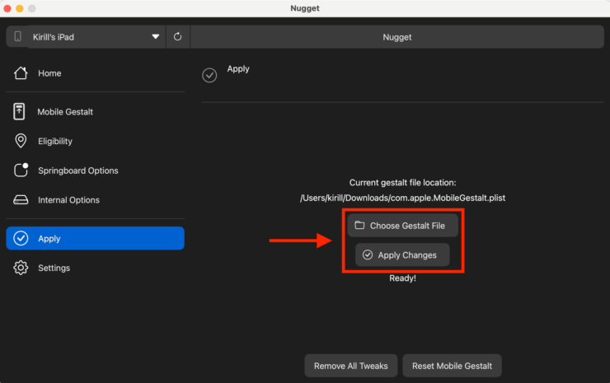Screen dimensions: 610x383
Task: Click the Settings gear icon
Action: (x=21, y=268)
